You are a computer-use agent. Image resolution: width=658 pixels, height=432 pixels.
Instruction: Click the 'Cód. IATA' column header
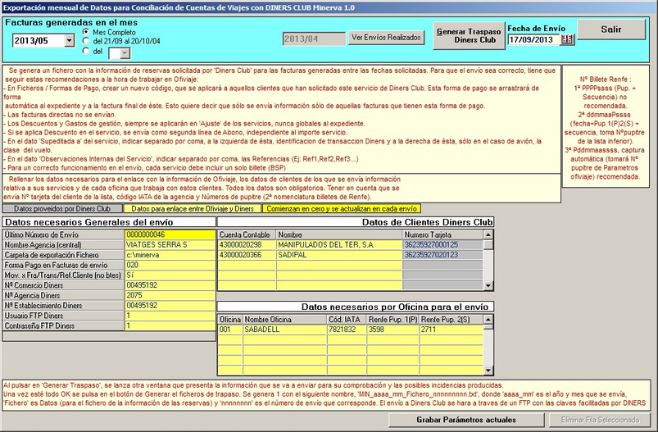click(x=347, y=320)
